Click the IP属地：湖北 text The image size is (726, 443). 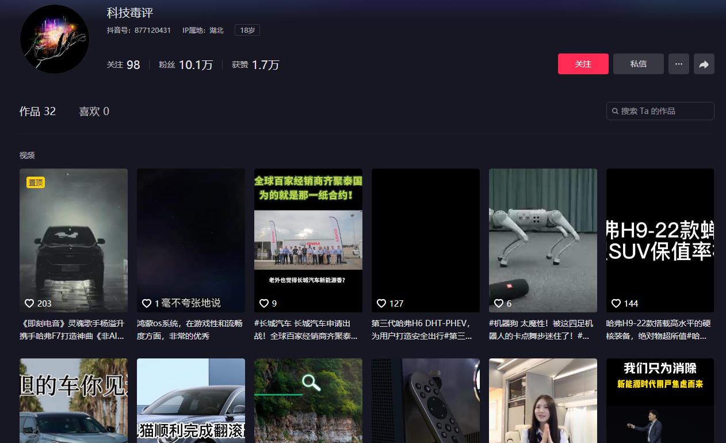(x=203, y=30)
